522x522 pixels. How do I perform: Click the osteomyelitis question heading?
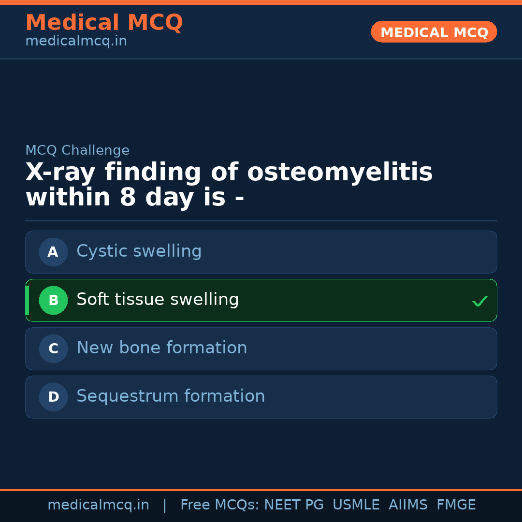[x=229, y=185]
